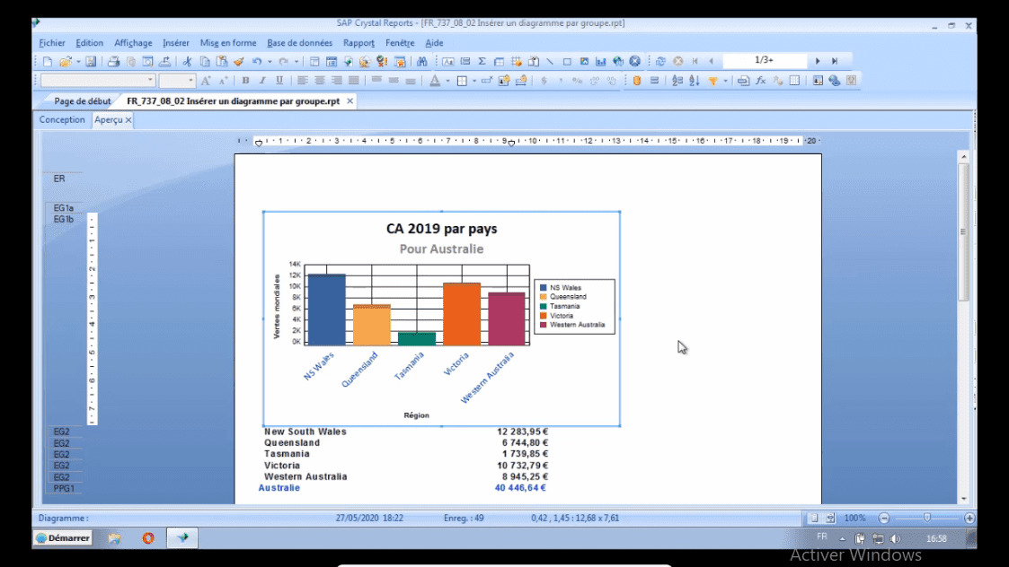The image size is (1009, 567).
Task: Click the zoom in plus button
Action: [969, 518]
